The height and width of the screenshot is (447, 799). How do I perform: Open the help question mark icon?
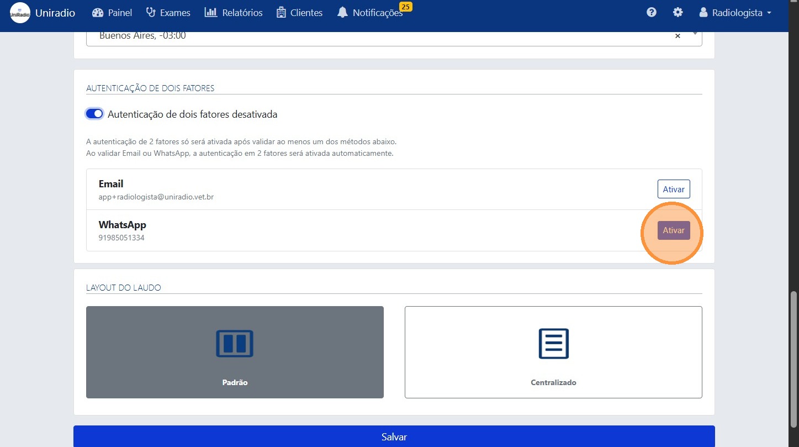click(x=652, y=12)
